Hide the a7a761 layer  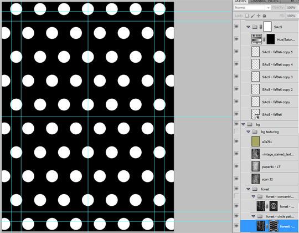[x=236, y=141]
